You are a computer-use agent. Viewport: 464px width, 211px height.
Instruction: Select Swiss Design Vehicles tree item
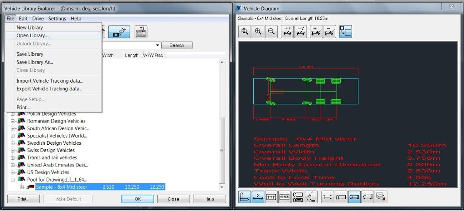click(51, 150)
